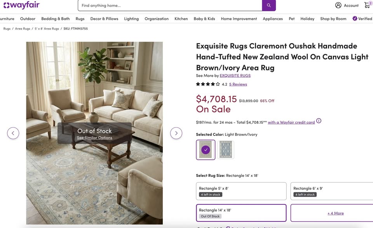Open the Lighting category menu
This screenshot has height=228, width=373.
pos(131,19)
